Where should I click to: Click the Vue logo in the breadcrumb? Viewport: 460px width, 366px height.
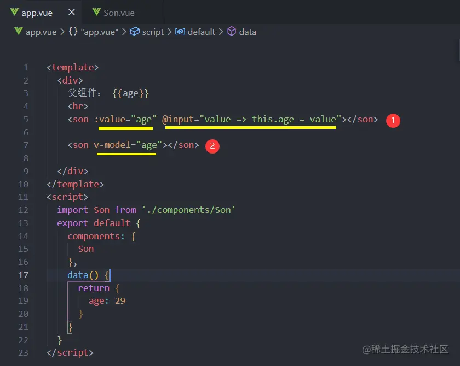pyautogui.click(x=18, y=31)
